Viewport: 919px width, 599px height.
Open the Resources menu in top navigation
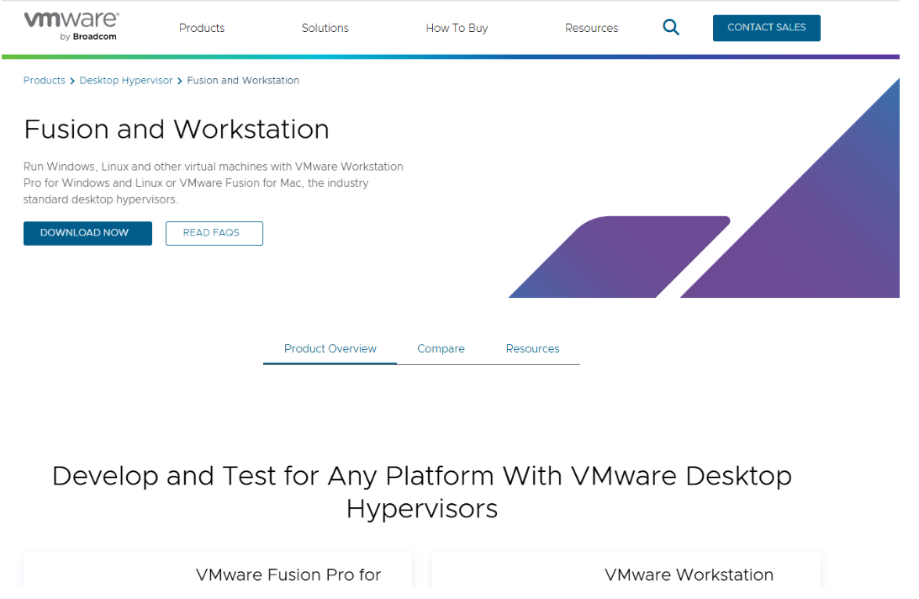coord(591,28)
